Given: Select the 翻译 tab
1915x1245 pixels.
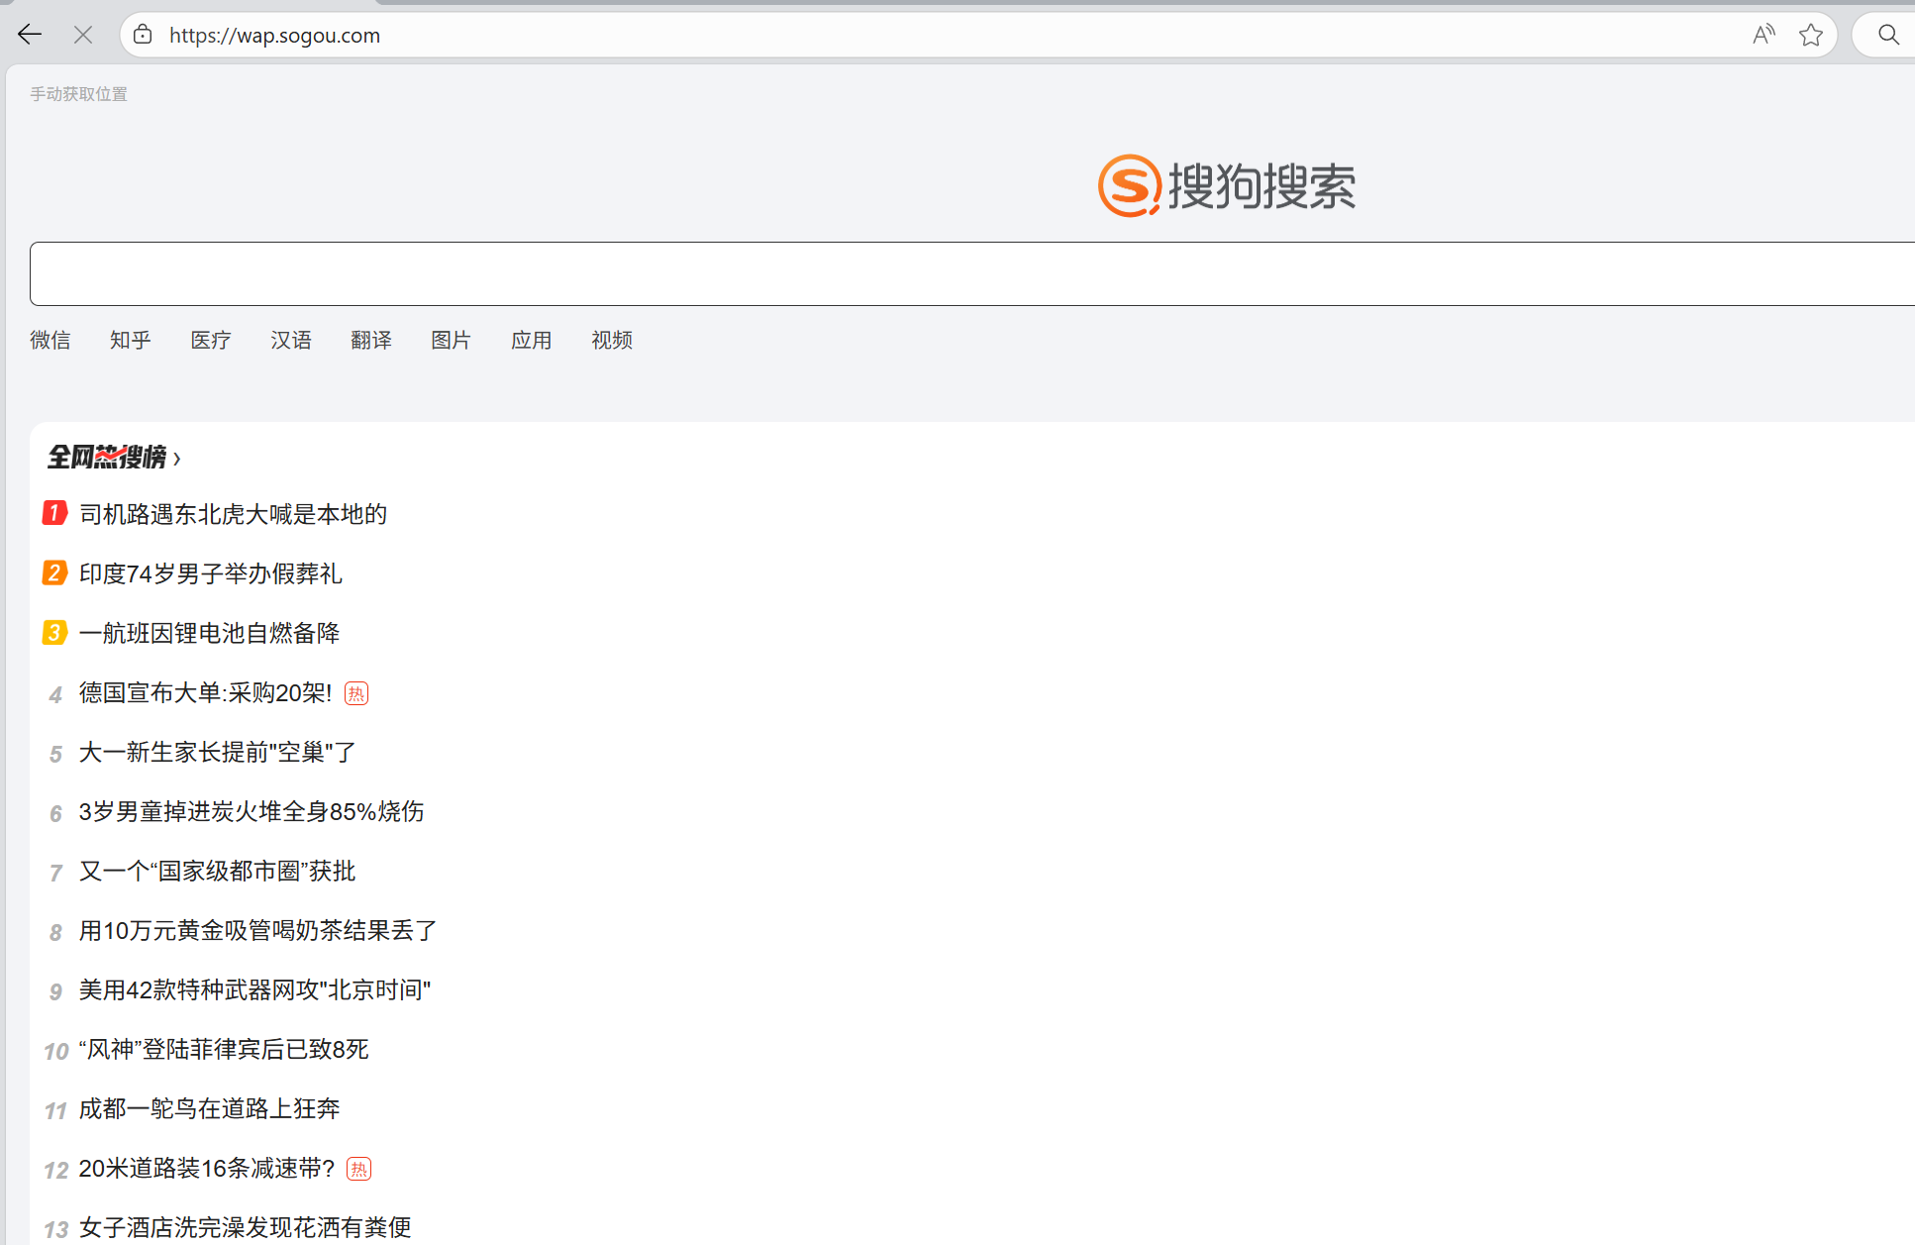Looking at the screenshot, I should point(371,340).
